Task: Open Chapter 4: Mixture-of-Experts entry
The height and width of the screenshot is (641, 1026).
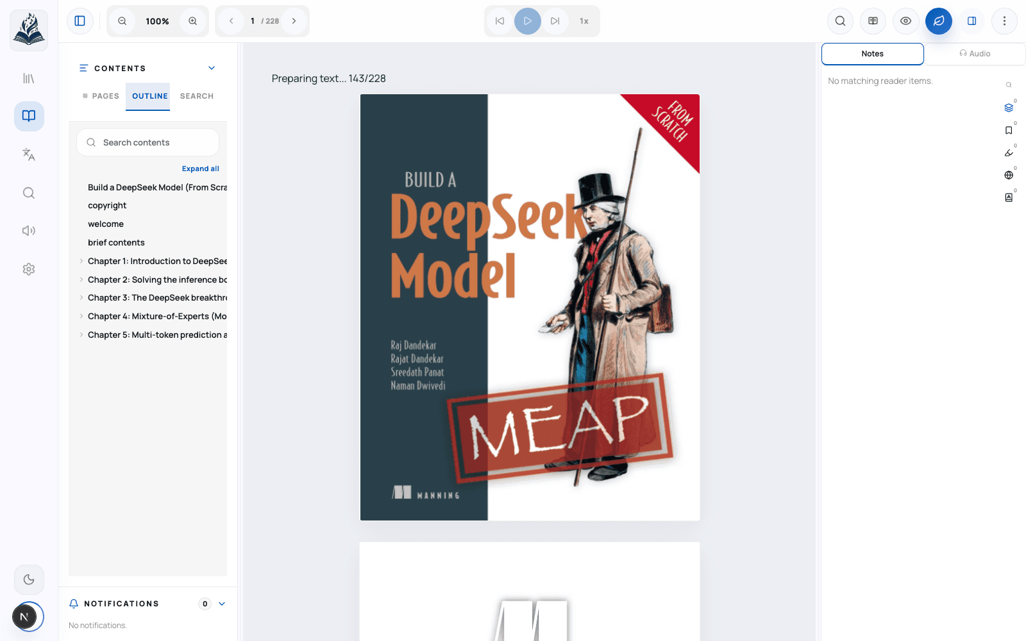Action: (x=157, y=317)
